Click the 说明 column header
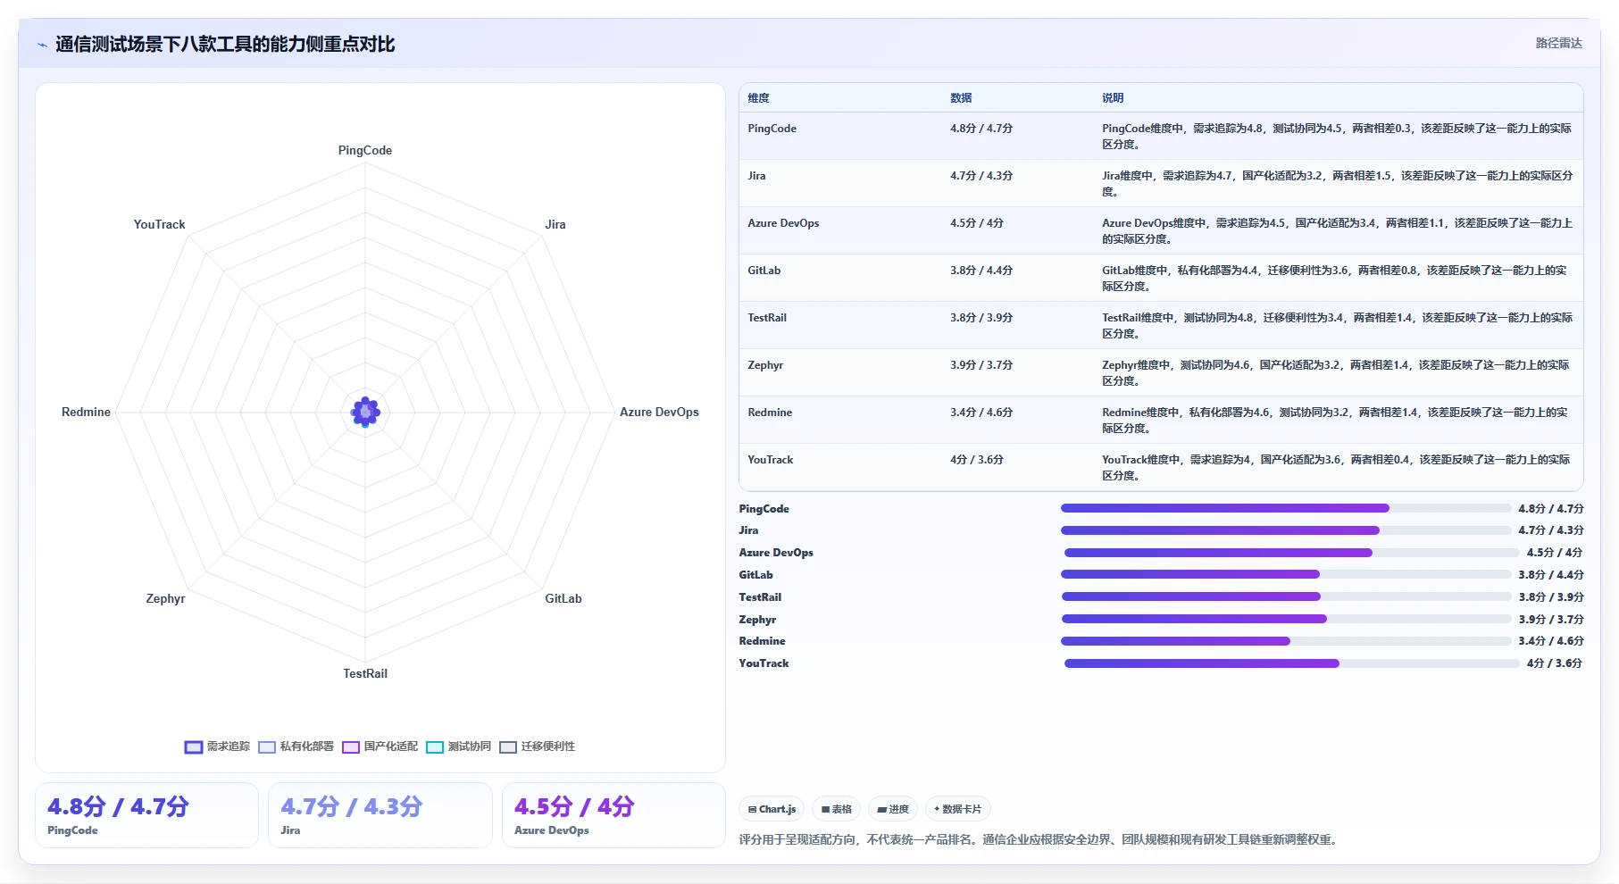The image size is (1619, 884). click(x=1113, y=98)
